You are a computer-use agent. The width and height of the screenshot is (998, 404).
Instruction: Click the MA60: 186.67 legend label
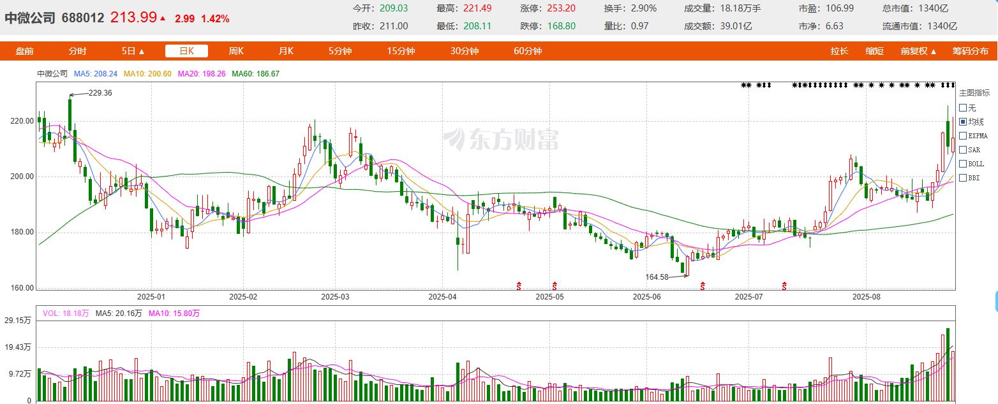255,74
